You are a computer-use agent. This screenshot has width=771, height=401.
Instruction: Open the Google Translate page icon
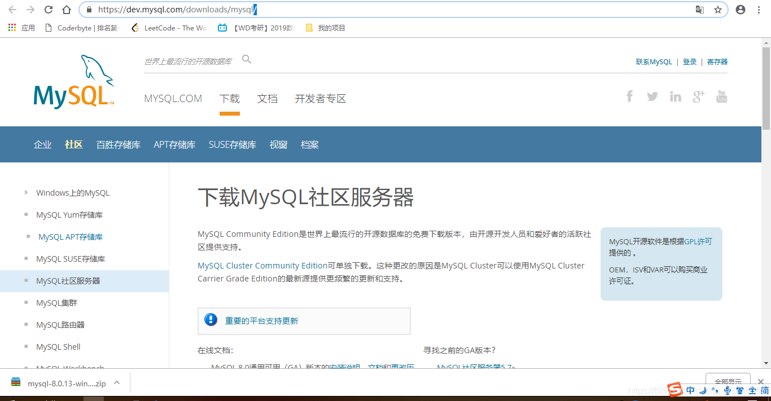point(700,10)
